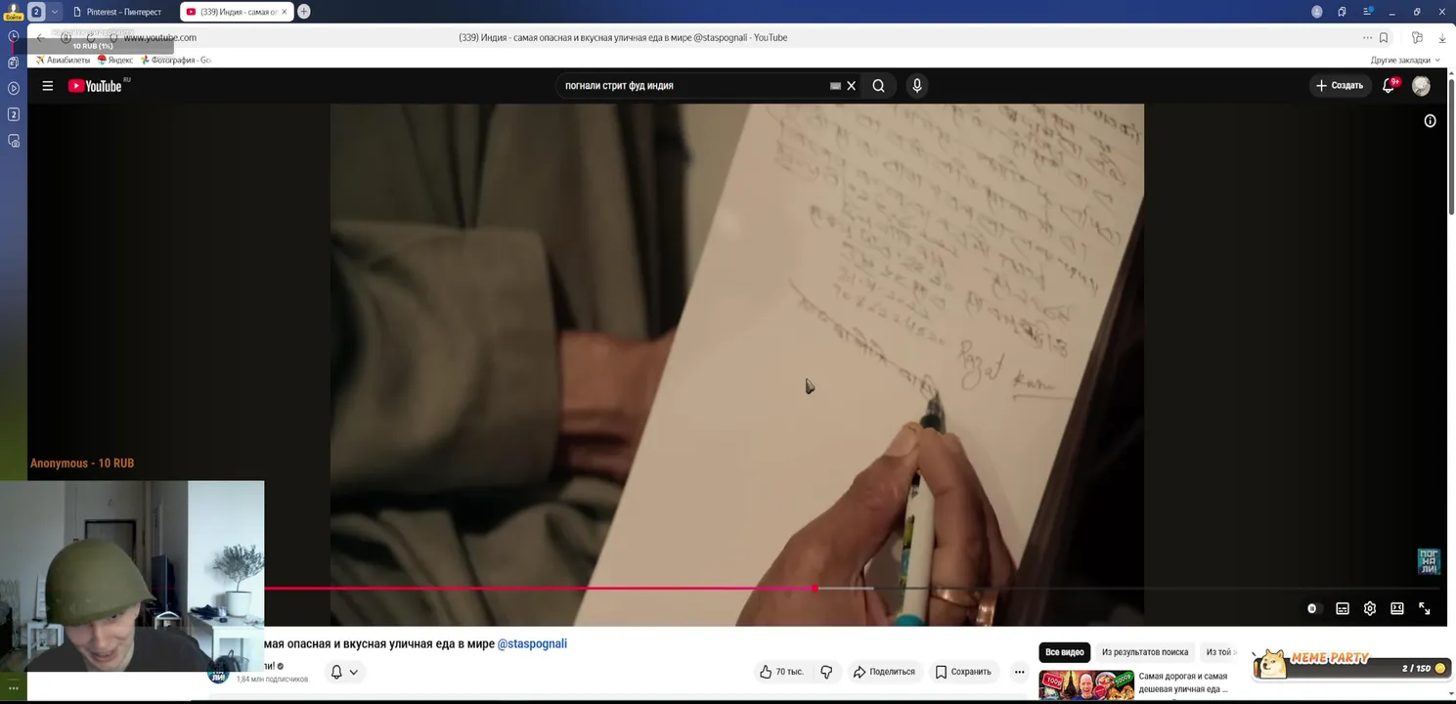1456x704 pixels.
Task: Run the search with magnifier button
Action: (x=878, y=86)
